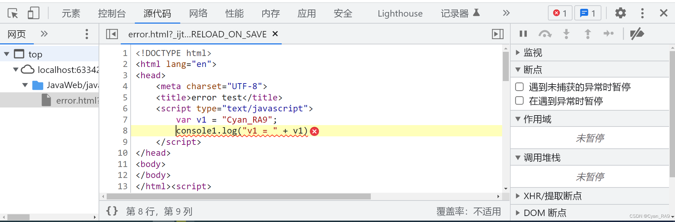Click the console messages badge
Viewport: 675px width, 222px height.
(587, 13)
